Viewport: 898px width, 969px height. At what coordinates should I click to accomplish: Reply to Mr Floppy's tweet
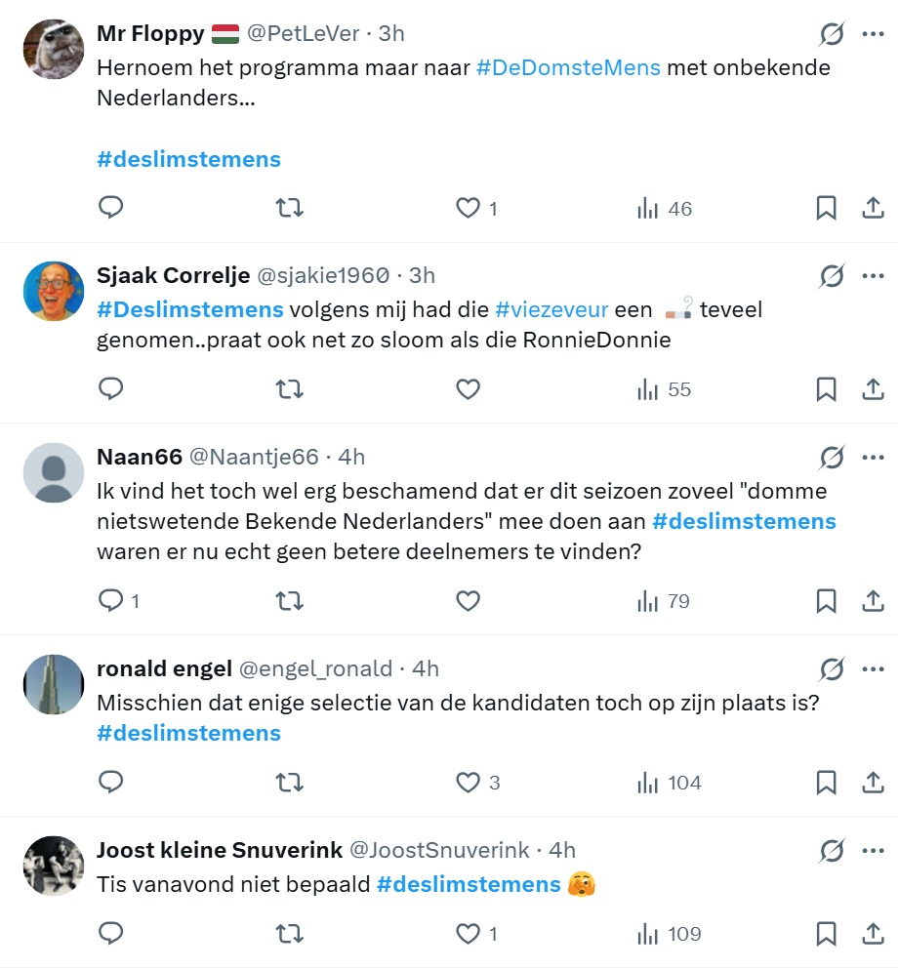coord(111,208)
